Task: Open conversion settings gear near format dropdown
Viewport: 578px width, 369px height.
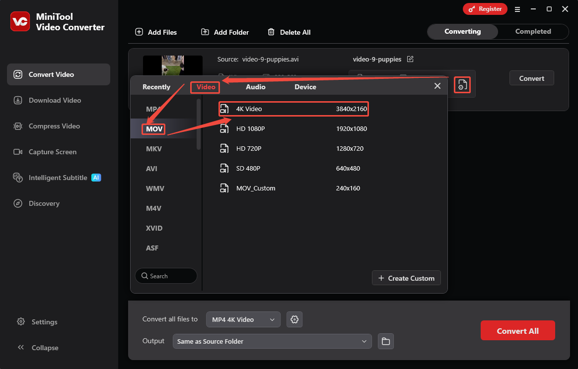Action: pos(294,319)
